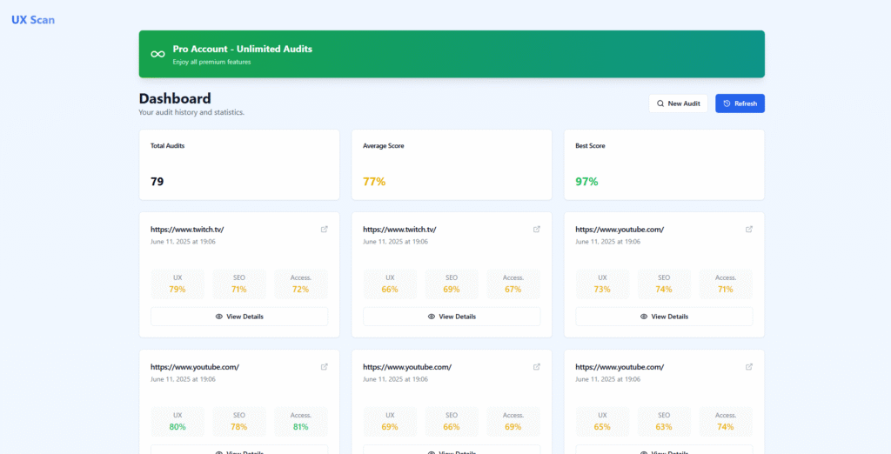Open external link on bottom-middle youtube.com card
This screenshot has height=454, width=891.
[x=536, y=366]
